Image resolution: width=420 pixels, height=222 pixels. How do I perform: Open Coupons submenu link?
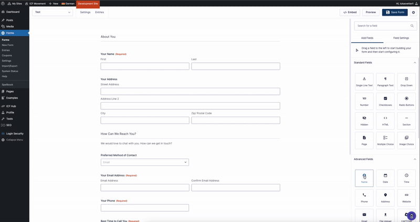click(7, 56)
